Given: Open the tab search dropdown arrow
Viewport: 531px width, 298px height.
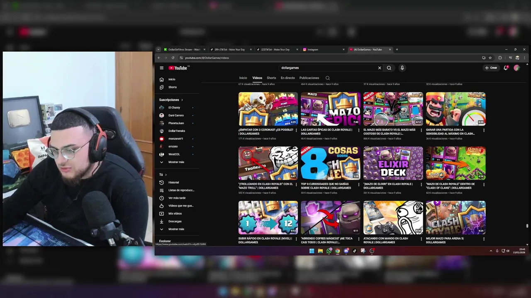Looking at the screenshot, I should (158, 50).
